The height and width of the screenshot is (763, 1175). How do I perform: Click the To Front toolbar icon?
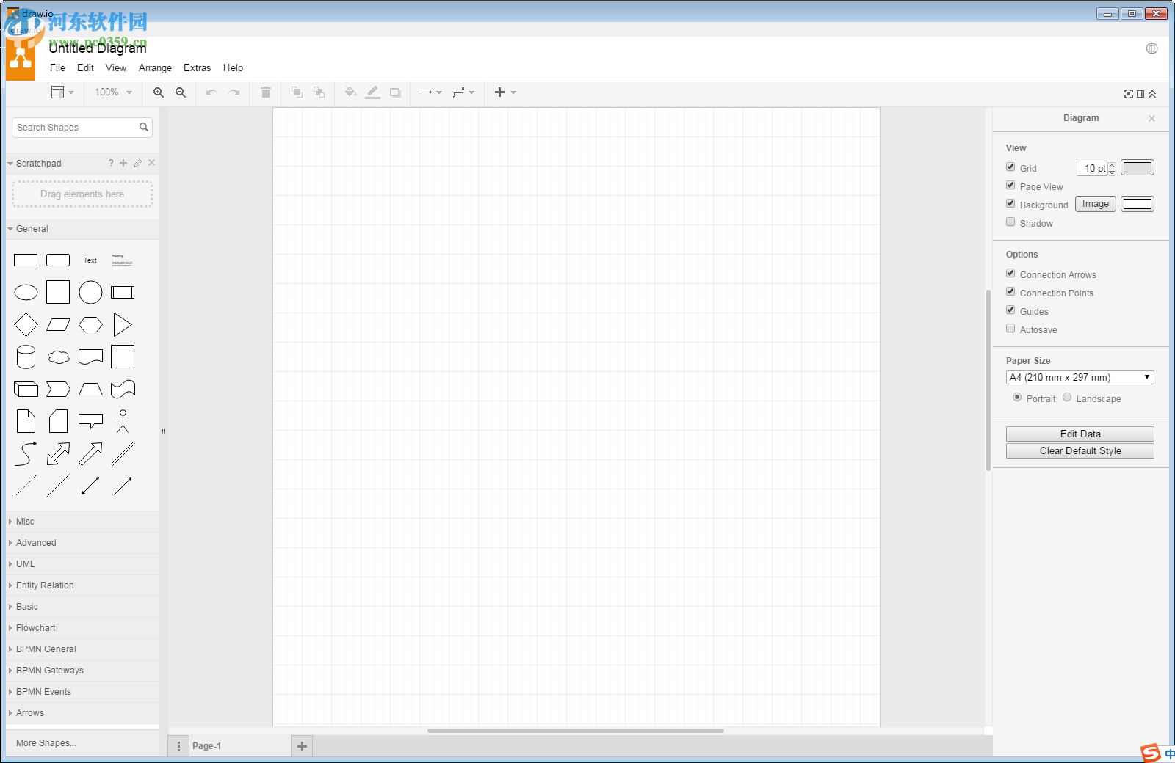click(297, 92)
